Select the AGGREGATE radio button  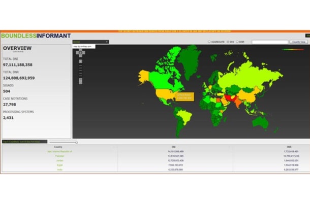(209, 42)
